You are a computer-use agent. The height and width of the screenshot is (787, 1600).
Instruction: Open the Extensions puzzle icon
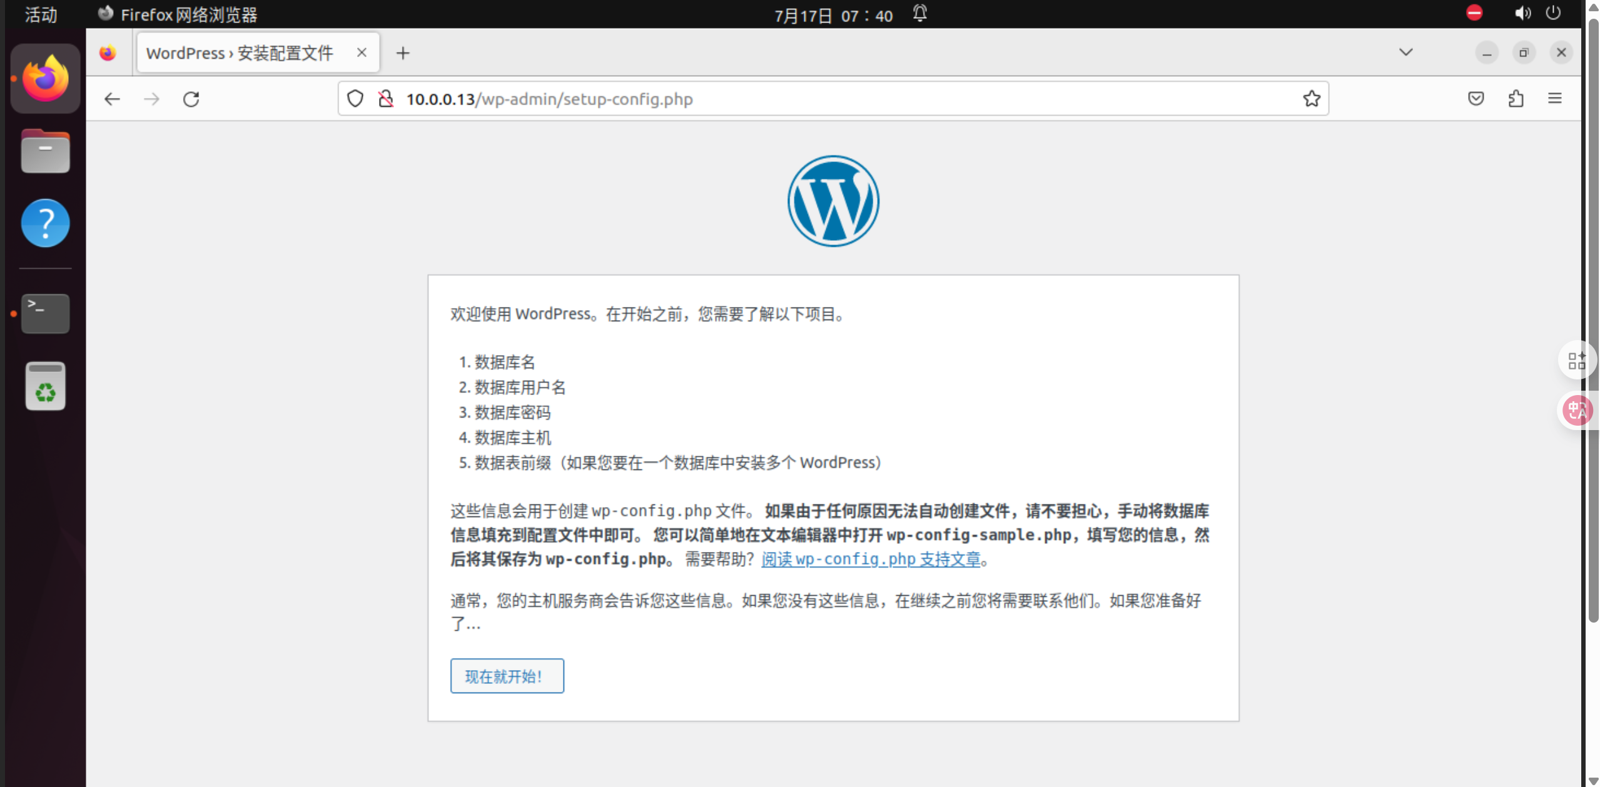pyautogui.click(x=1516, y=99)
